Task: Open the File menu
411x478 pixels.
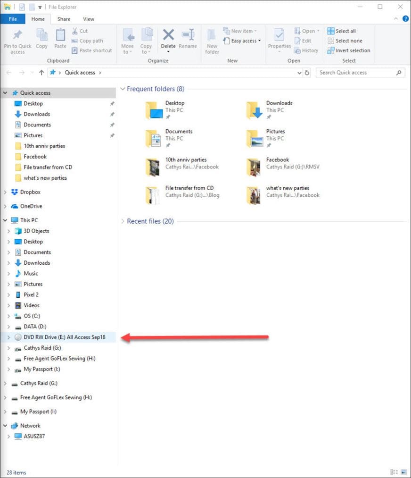Action: (x=13, y=19)
